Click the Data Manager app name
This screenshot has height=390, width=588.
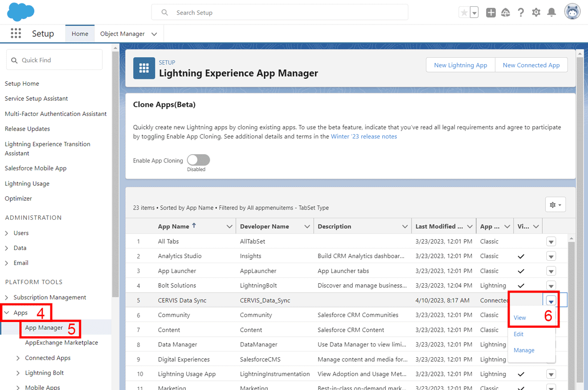177,344
